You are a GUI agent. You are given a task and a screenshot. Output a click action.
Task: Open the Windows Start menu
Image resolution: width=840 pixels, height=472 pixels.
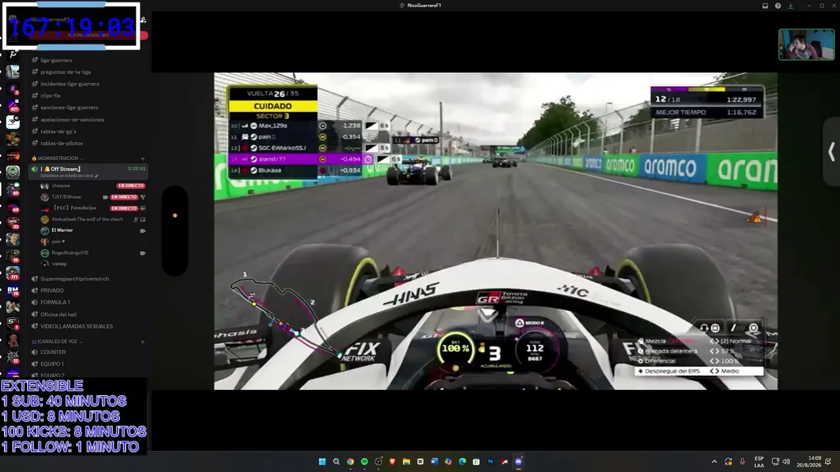click(322, 462)
